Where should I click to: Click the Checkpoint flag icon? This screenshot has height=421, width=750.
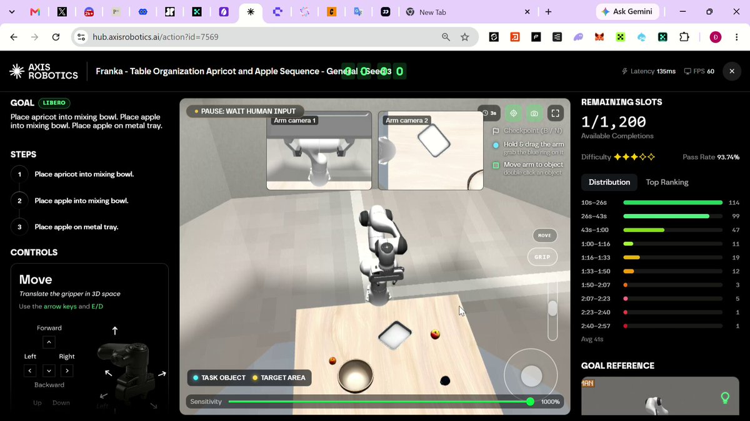(x=496, y=131)
